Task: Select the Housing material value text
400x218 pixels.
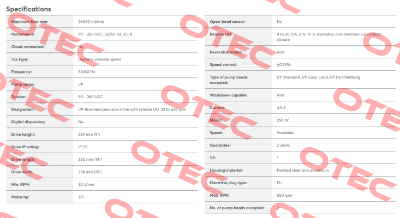Action: click(x=303, y=171)
